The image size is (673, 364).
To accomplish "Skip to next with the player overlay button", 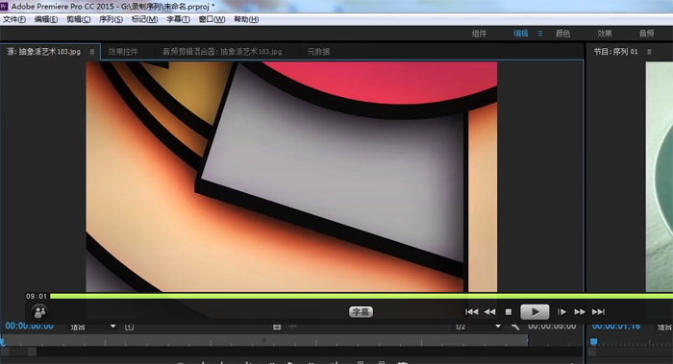I will [598, 312].
